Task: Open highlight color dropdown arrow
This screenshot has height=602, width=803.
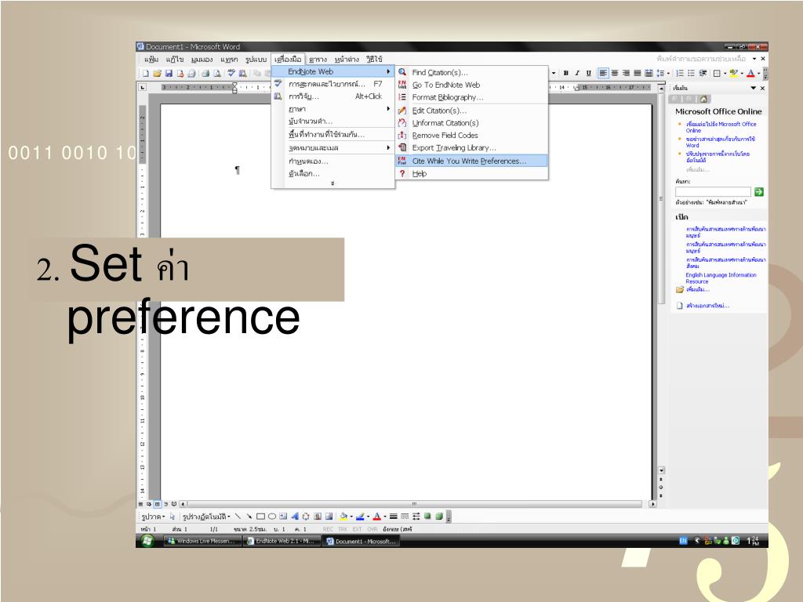Action: coord(742,73)
